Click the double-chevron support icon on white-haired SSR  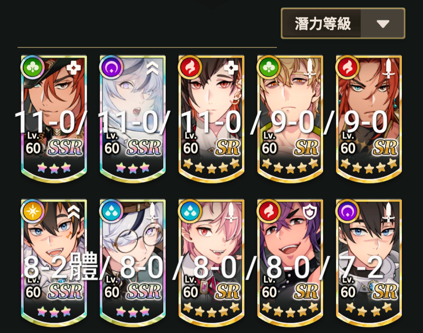click(x=152, y=67)
